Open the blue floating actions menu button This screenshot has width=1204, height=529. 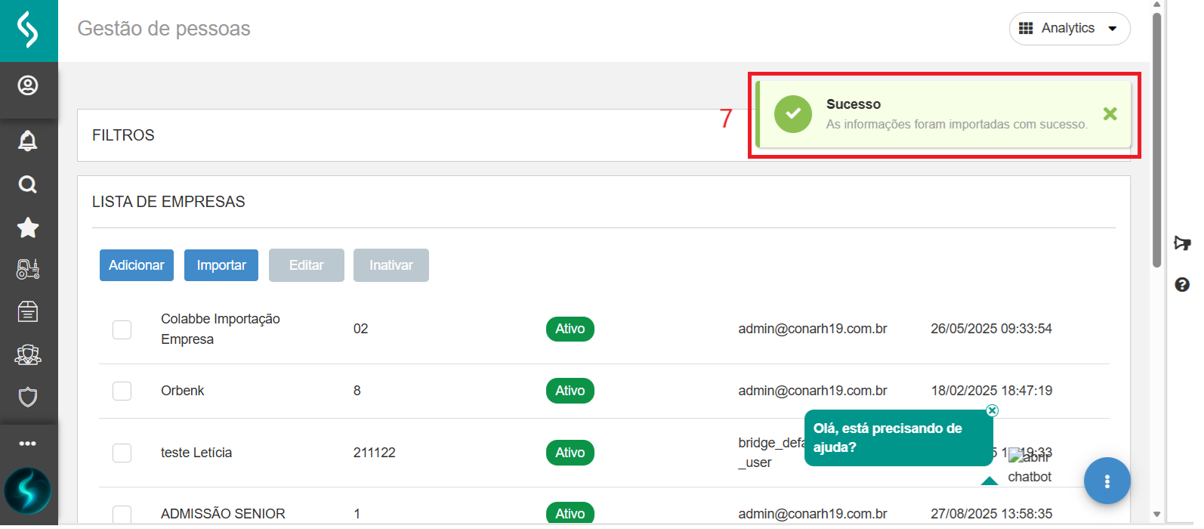pos(1107,481)
